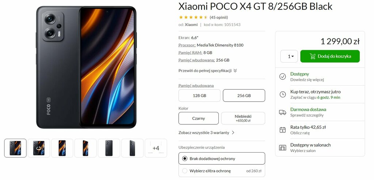Choose the 128 GB storage option
Viewport: 374px width, 180px height.
coord(199,95)
